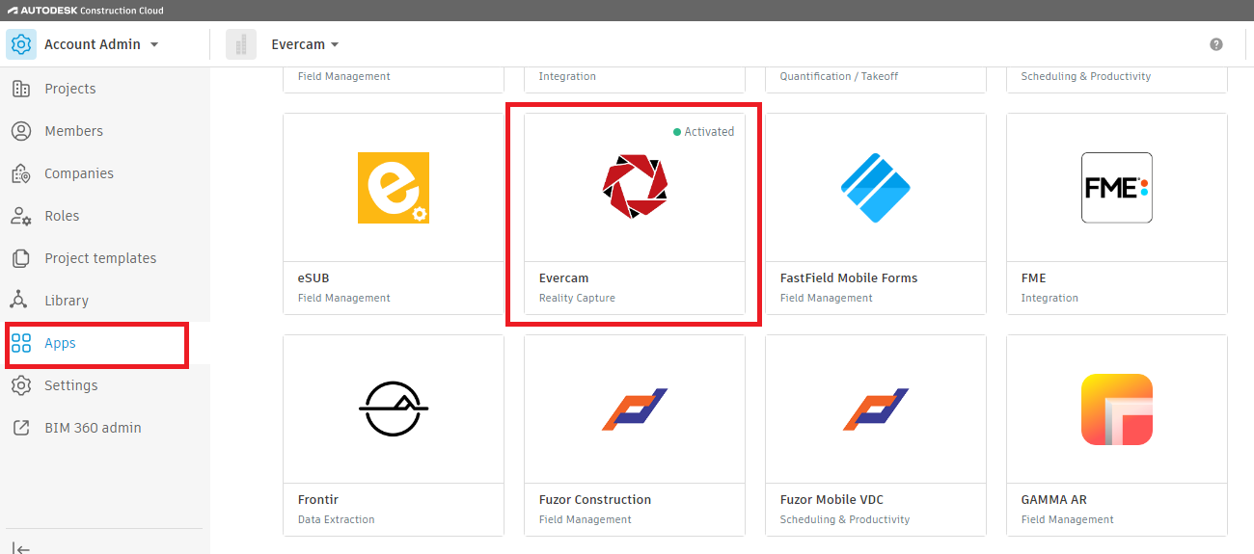Click the Companies building icon
The height and width of the screenshot is (554, 1254).
click(x=21, y=173)
